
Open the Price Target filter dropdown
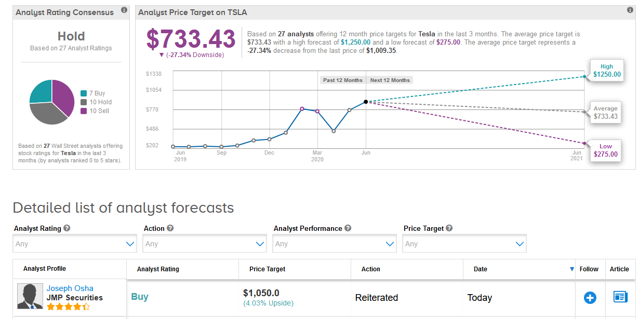(x=464, y=244)
